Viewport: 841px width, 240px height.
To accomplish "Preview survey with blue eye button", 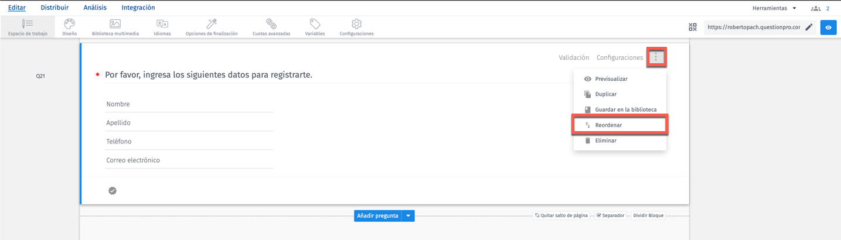I will coord(828,28).
